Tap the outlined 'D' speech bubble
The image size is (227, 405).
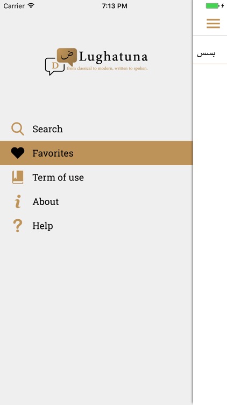(x=54, y=66)
